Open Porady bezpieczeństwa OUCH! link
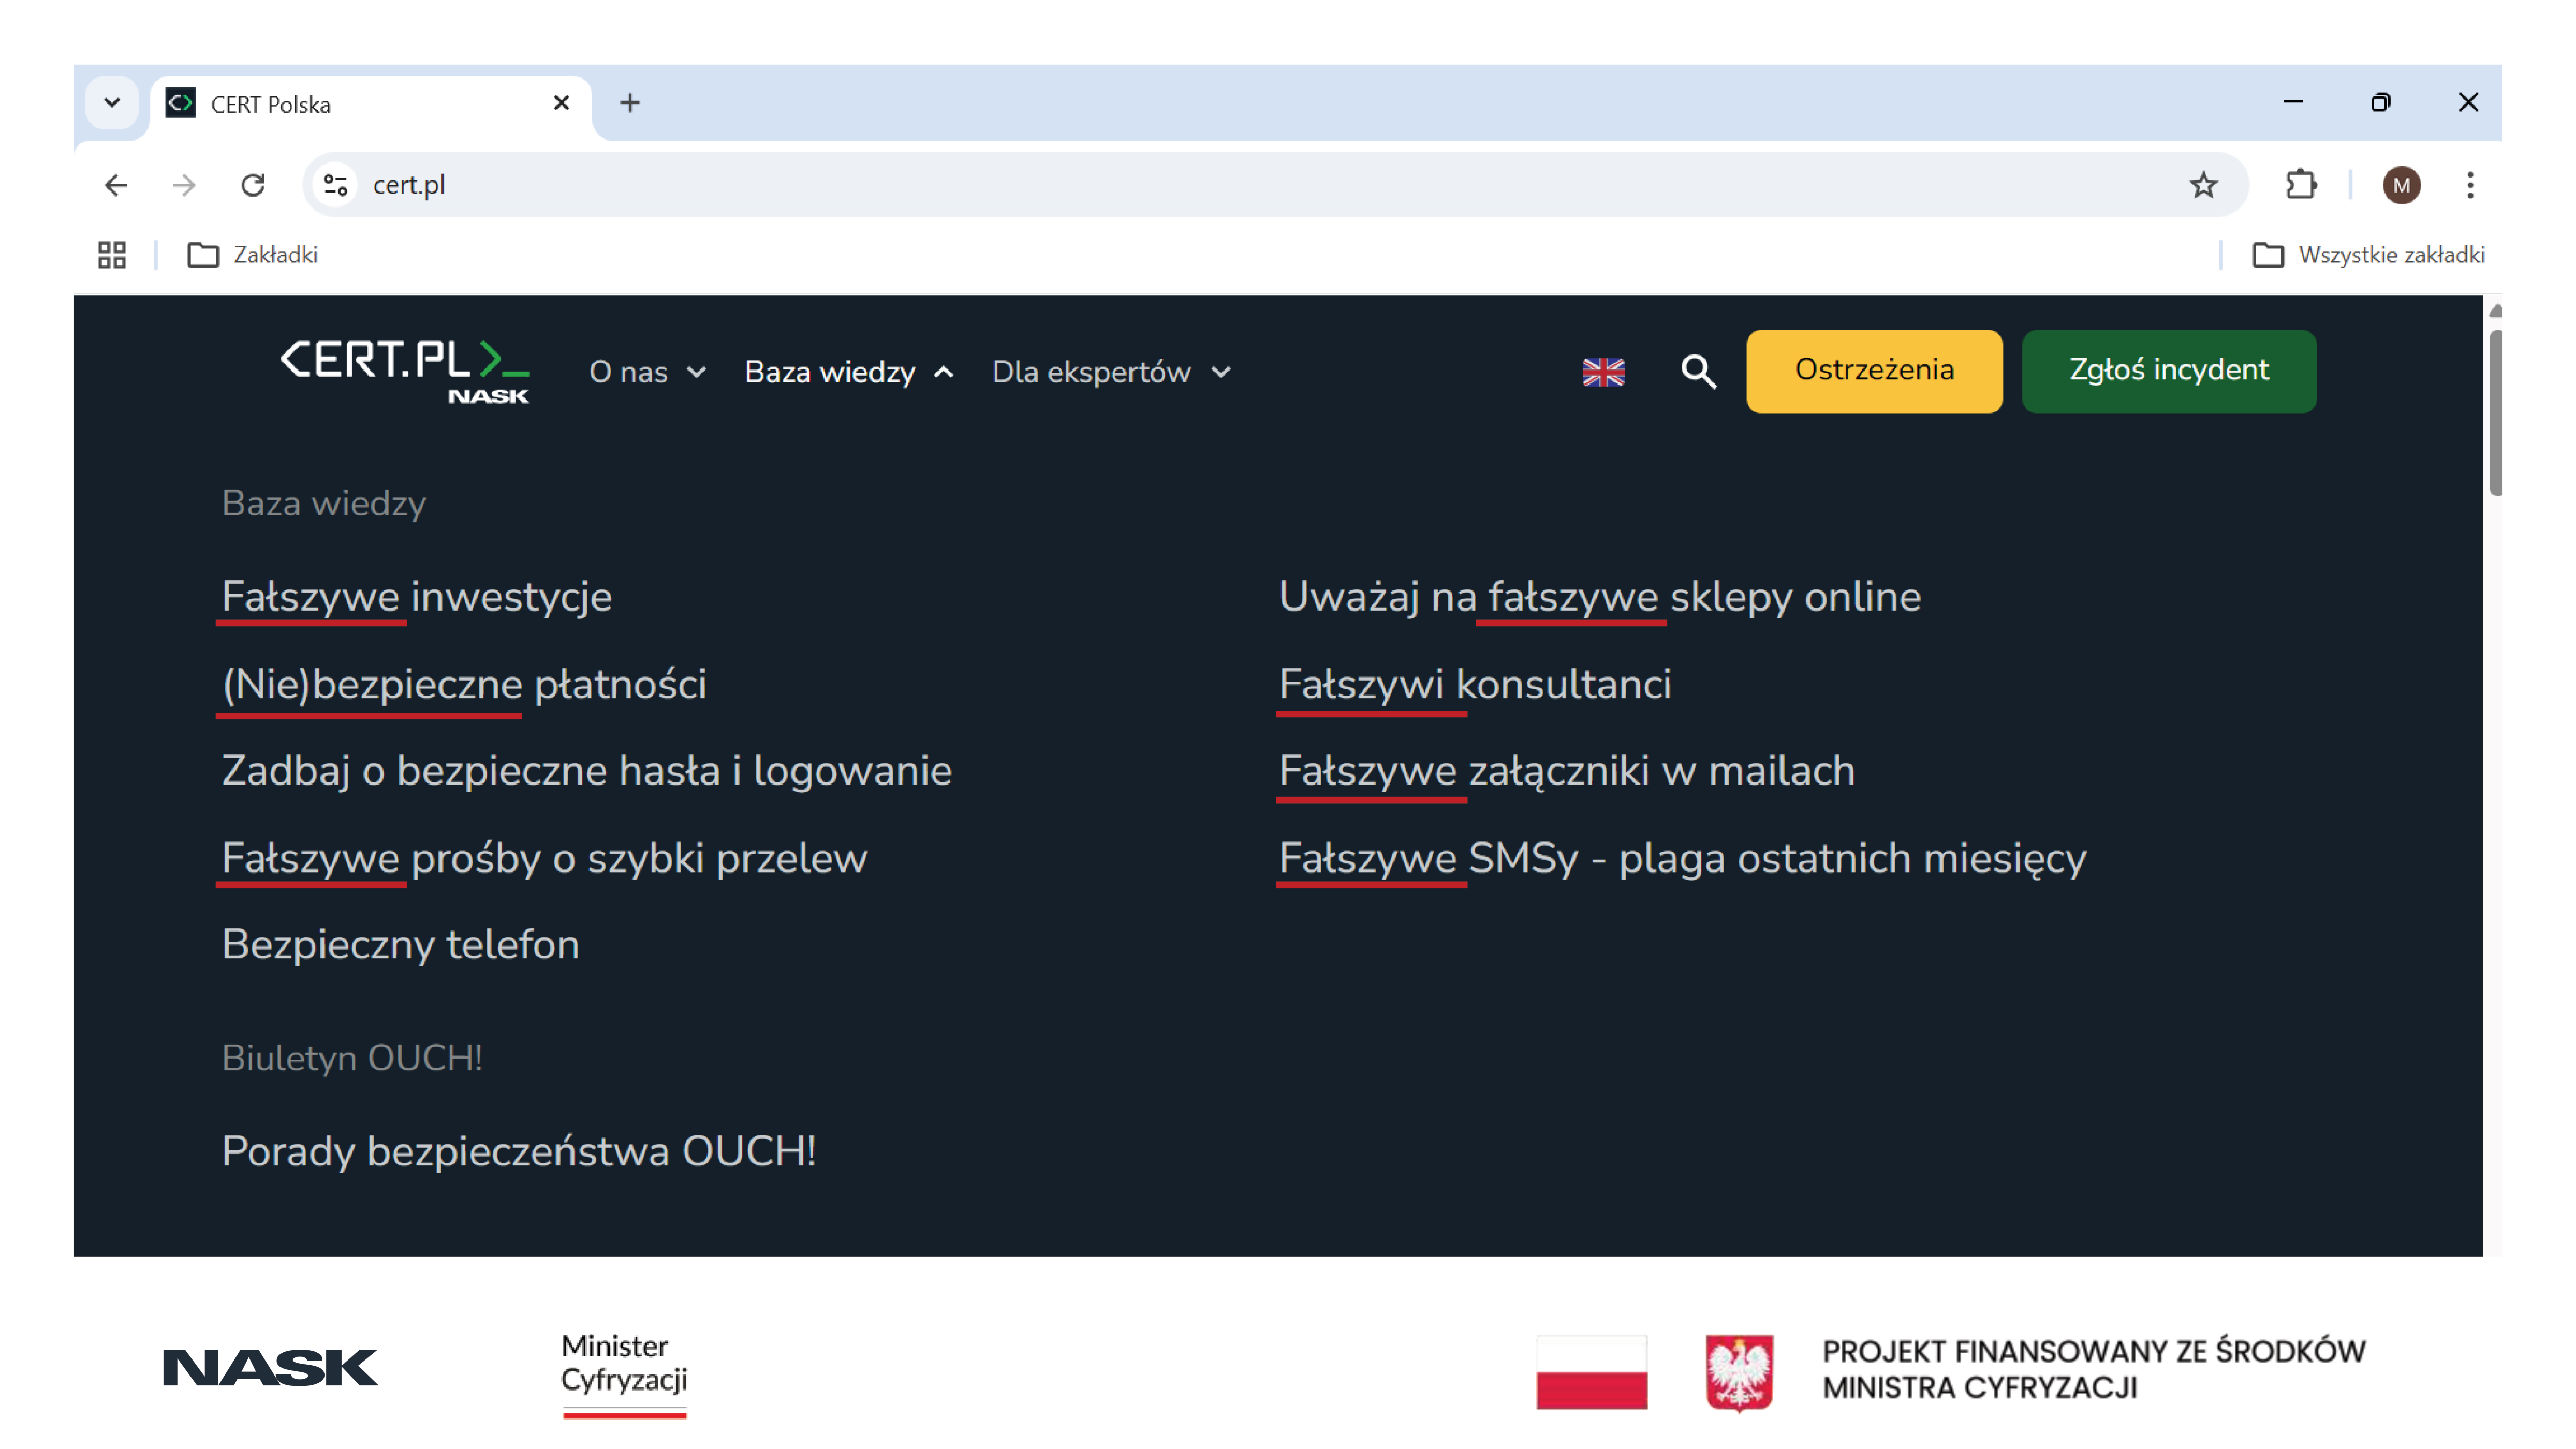 [x=519, y=1151]
